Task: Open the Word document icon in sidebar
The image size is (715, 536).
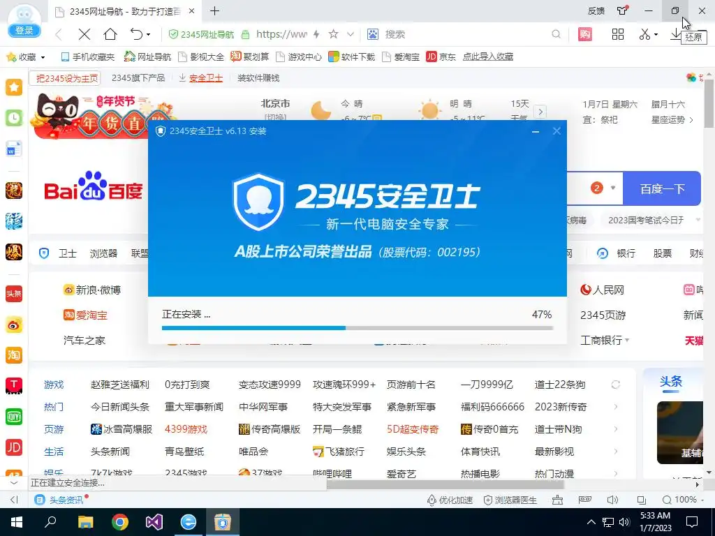Action: 14,149
